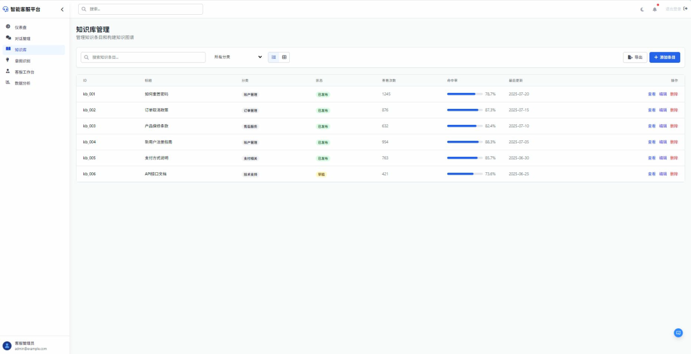Collapse the sidebar with the chevron arrow
The width and height of the screenshot is (691, 354).
[x=62, y=9]
